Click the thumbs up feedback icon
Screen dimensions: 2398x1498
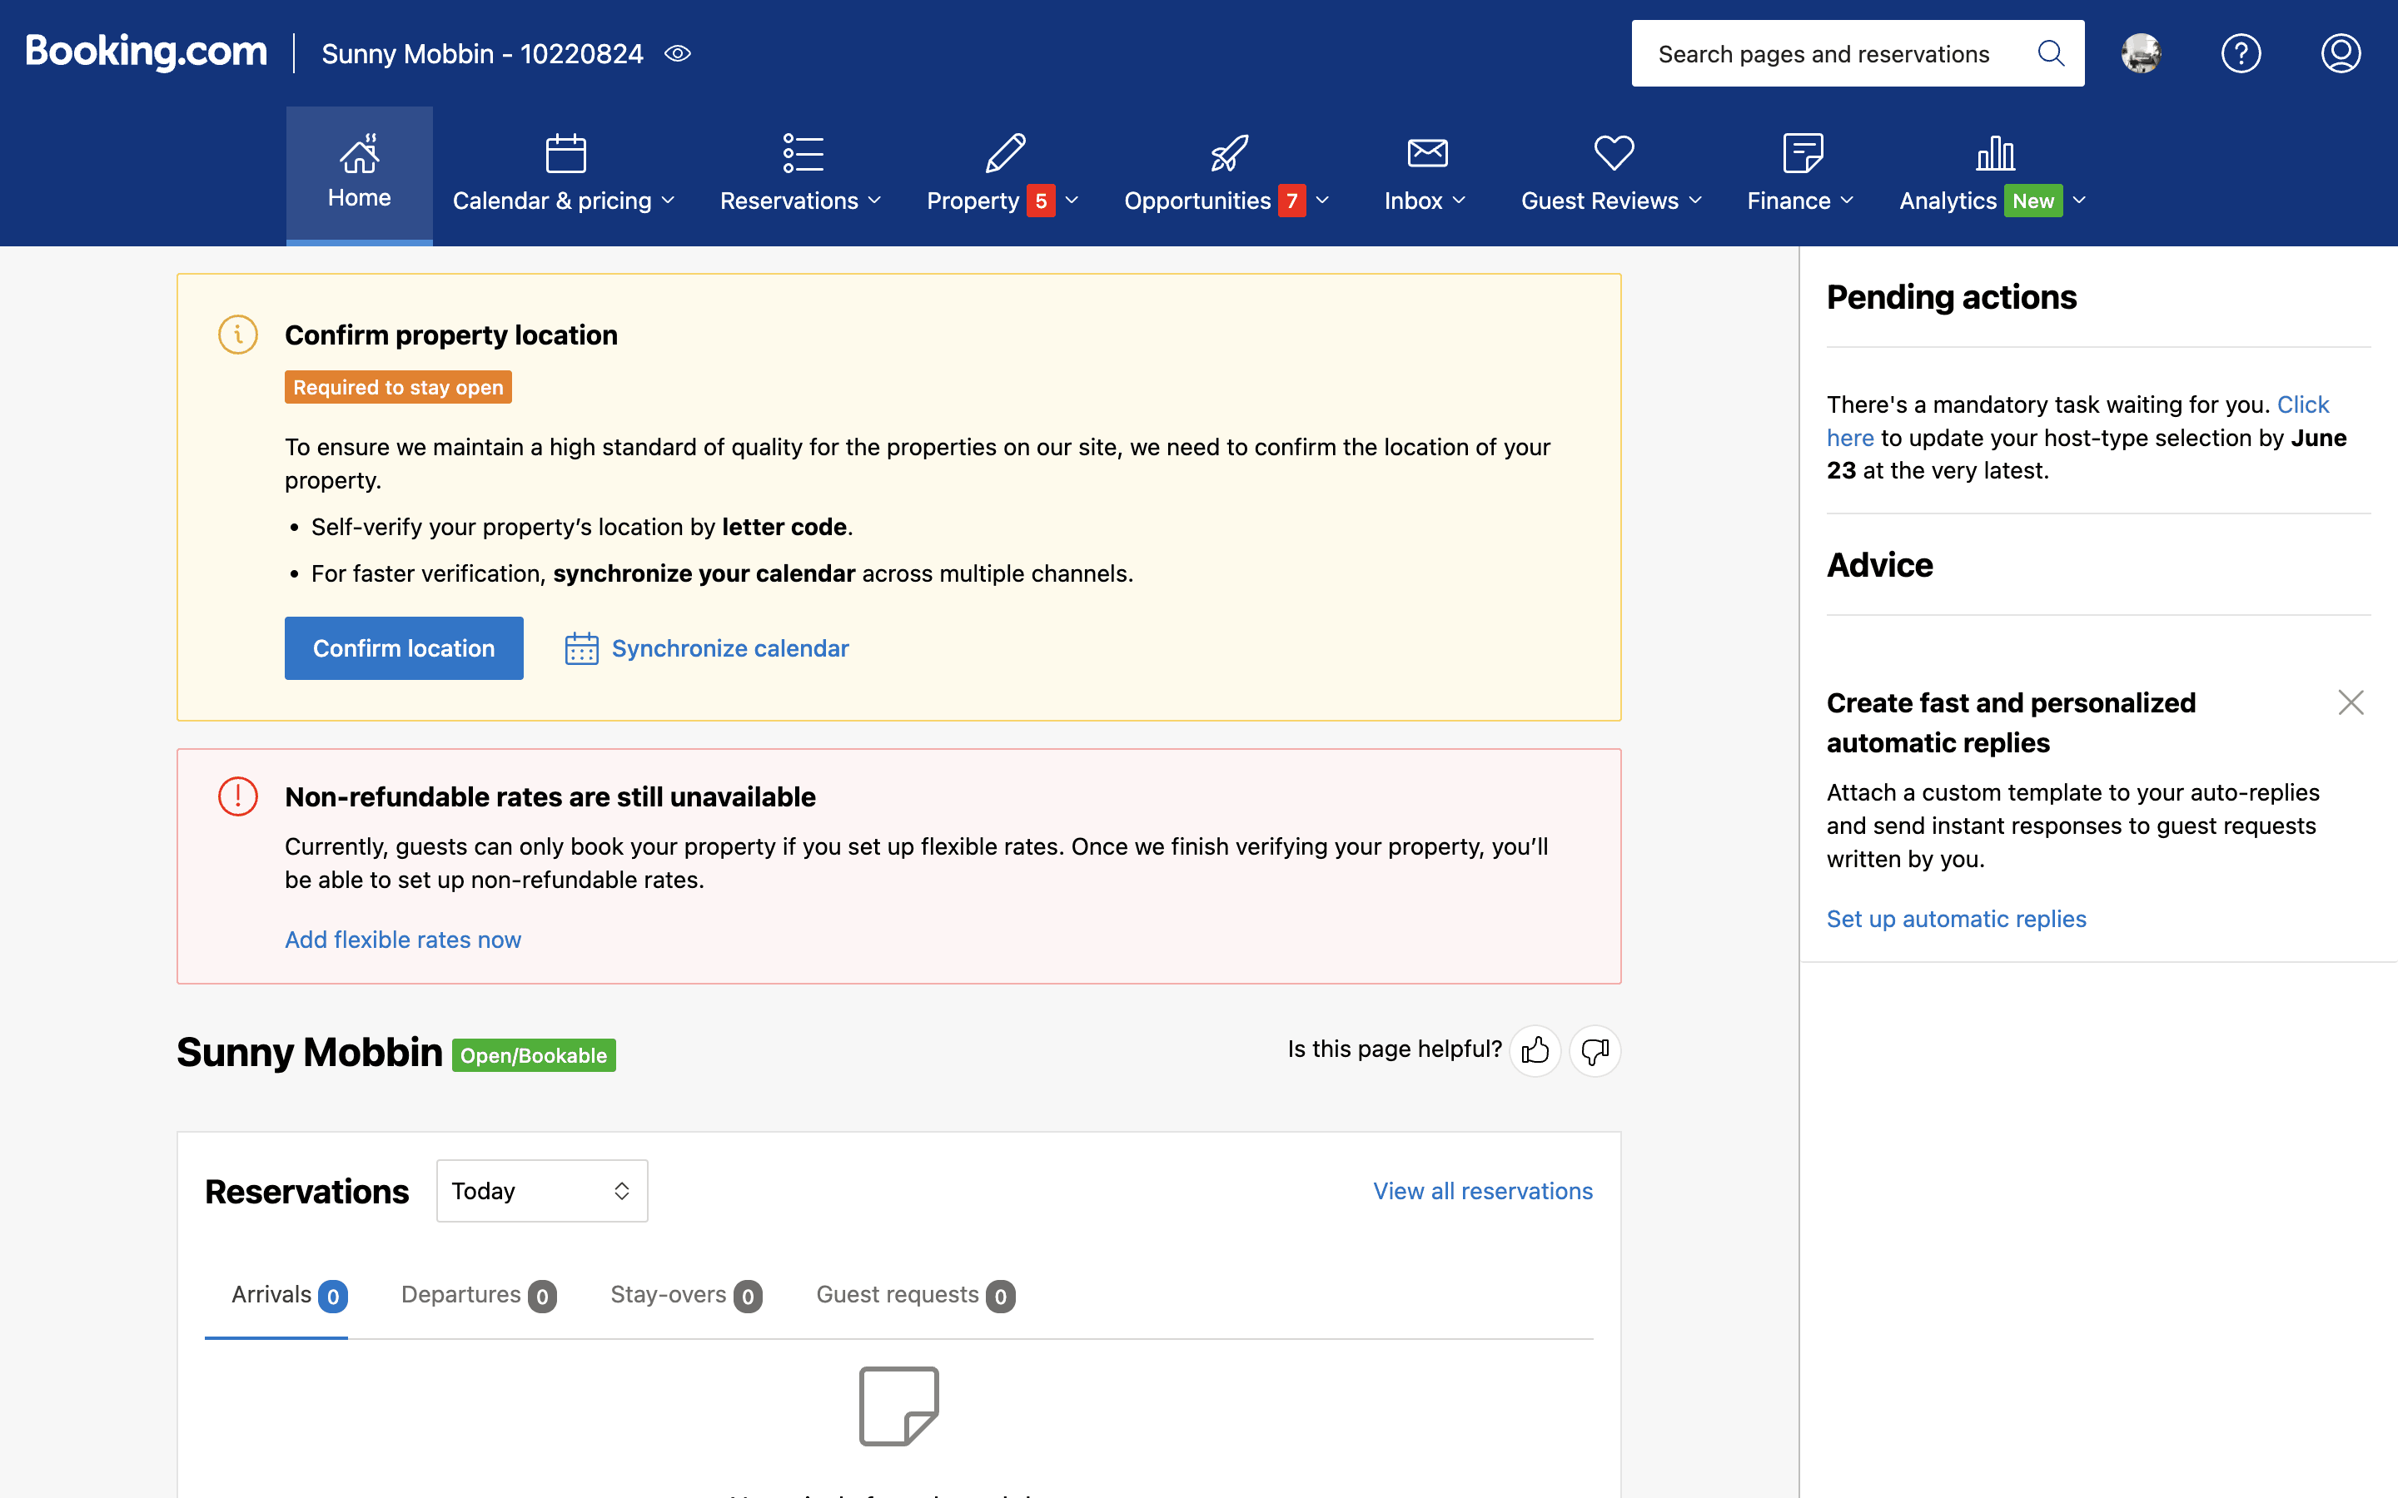coord(1535,1050)
